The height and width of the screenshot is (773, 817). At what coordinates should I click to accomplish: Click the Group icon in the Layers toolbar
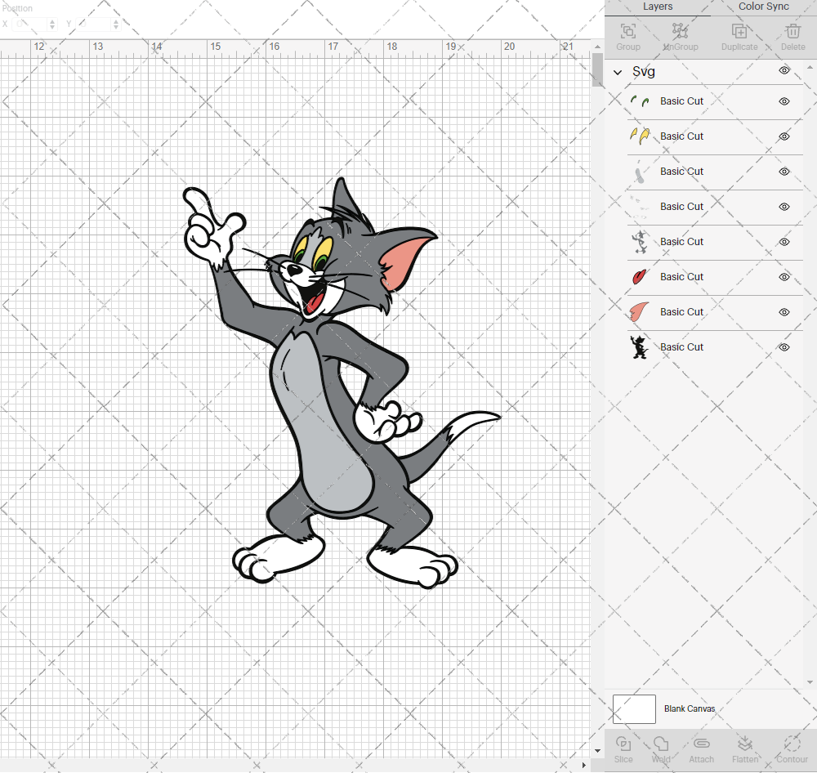point(627,31)
